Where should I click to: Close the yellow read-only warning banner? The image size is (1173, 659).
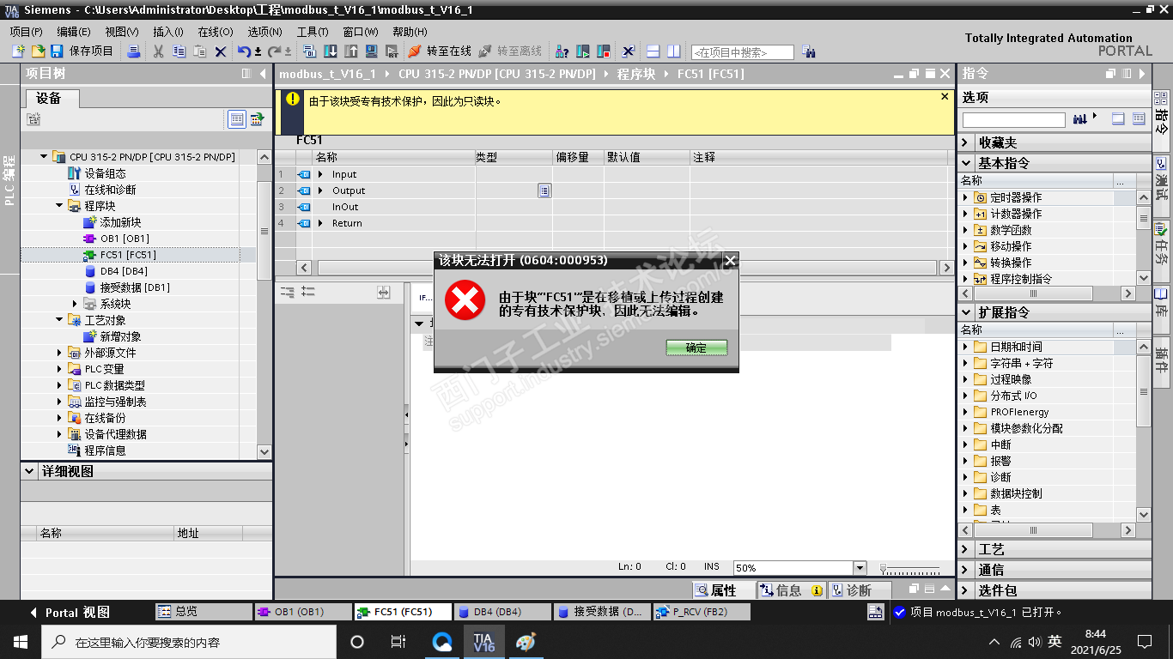945,97
